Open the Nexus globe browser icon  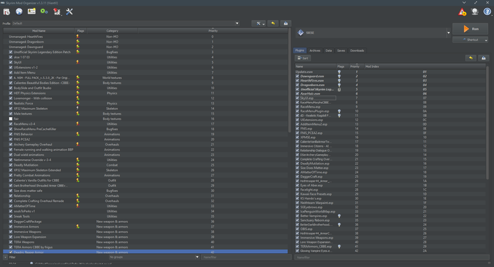[x=19, y=12]
